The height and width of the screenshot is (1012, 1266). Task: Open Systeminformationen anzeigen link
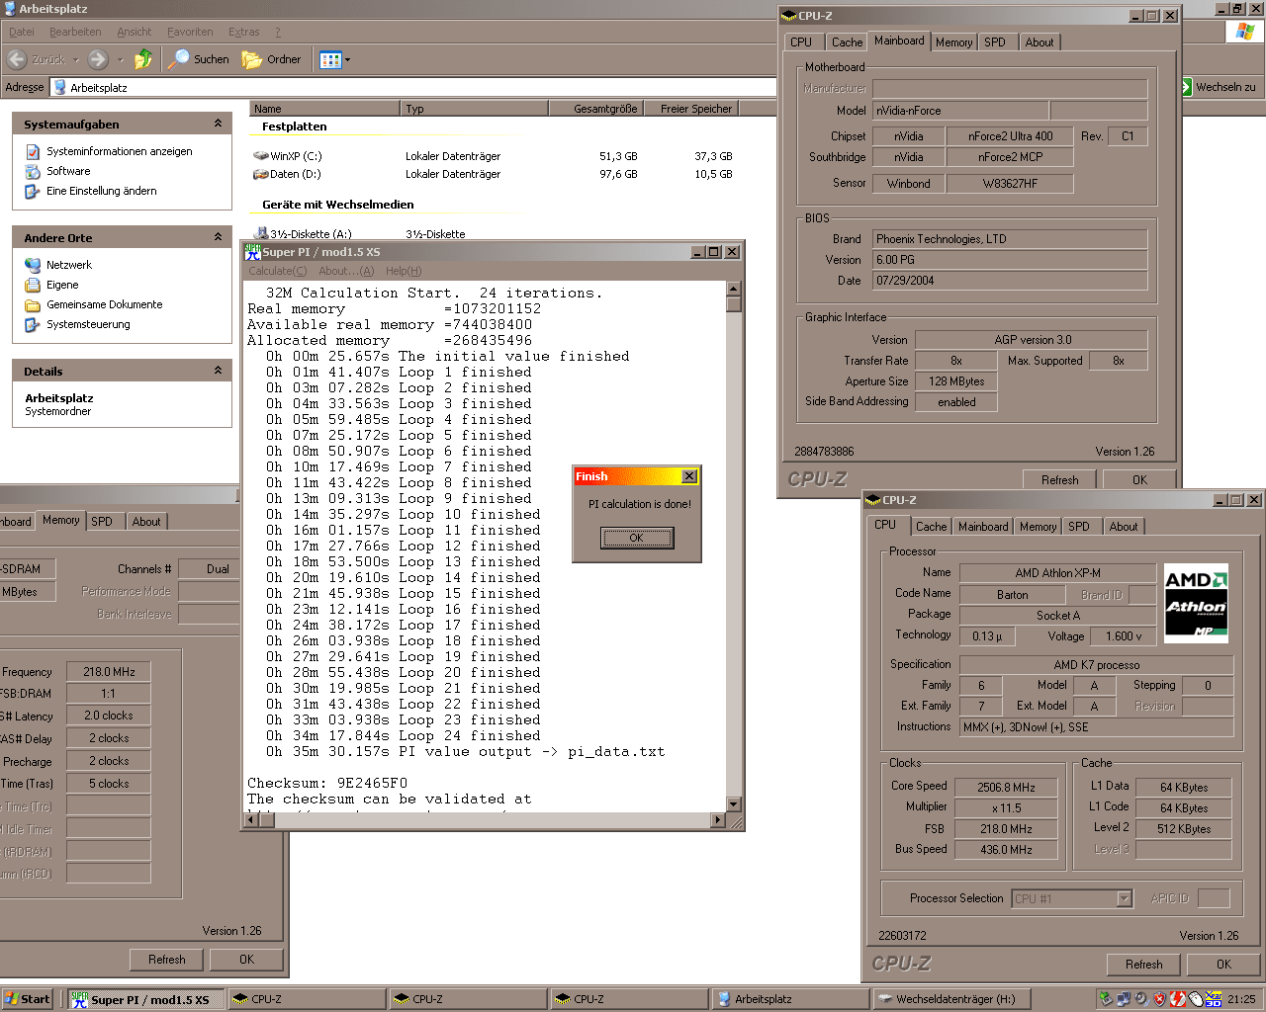120,151
